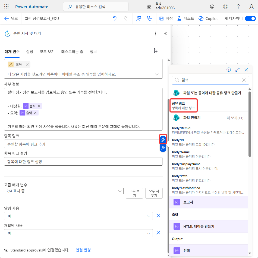This screenshot has width=258, height=258.
Task: Open the 알림 사용 dropdown
Action: 78,216
